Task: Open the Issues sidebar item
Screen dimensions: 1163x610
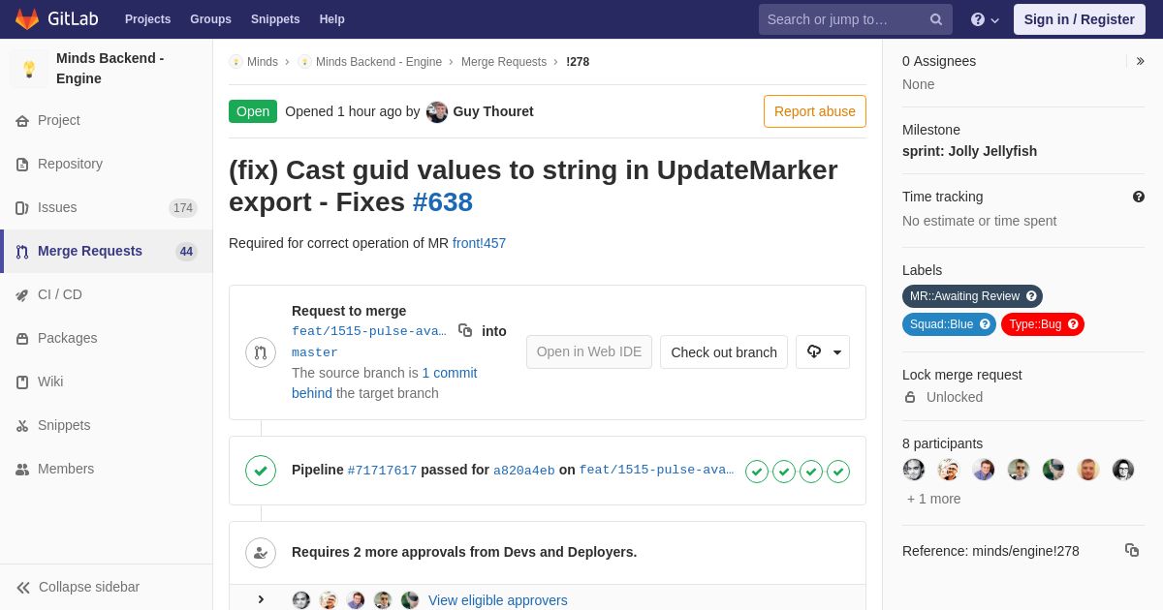Action: coord(107,207)
